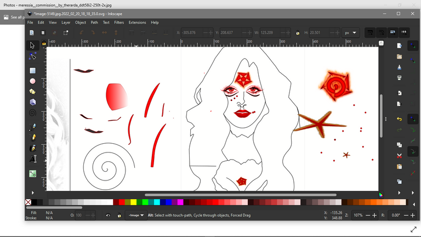This screenshot has height=237, width=421.
Task: Click Export file icon
Action: (399, 104)
